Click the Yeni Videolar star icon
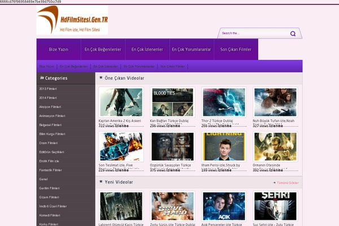This screenshot has width=339, height=226. [x=101, y=181]
